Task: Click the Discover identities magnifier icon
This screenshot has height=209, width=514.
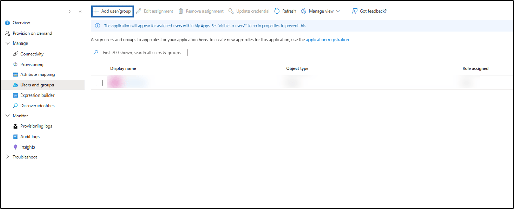Action: tap(15, 106)
